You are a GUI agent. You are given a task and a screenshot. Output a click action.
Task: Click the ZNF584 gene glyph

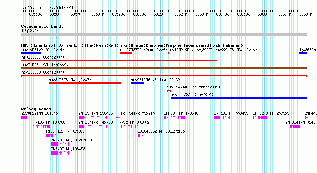pos(174,118)
